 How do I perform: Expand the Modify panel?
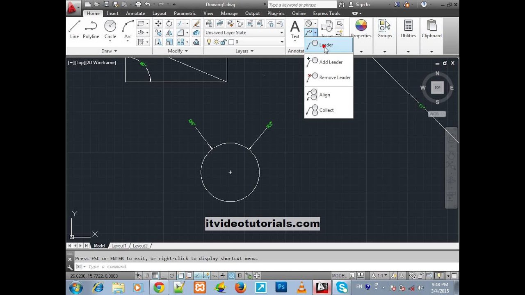(x=178, y=51)
